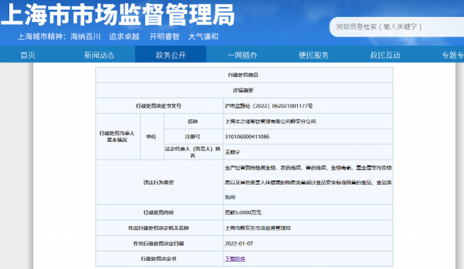Click the 上海城市精神 slogan text

point(118,37)
